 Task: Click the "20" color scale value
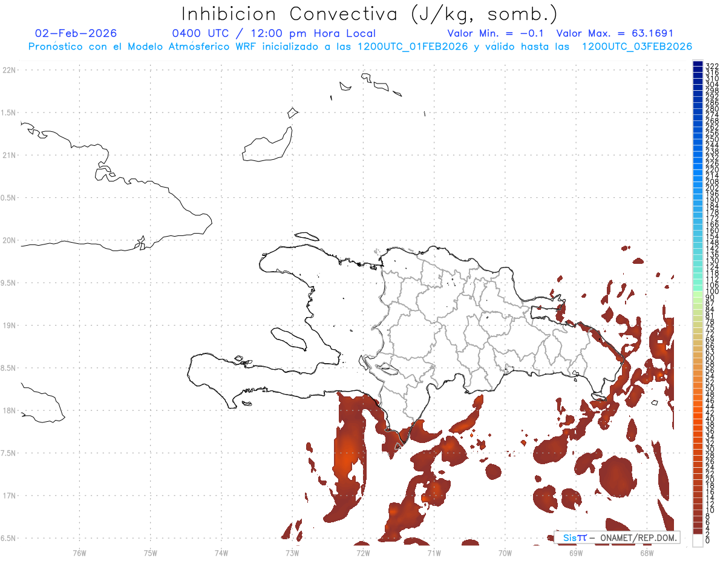(710, 479)
